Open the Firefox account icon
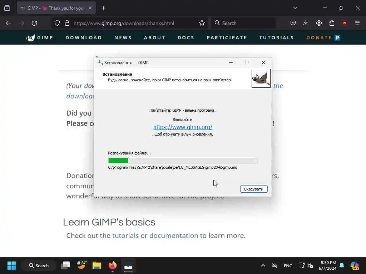 [319, 23]
